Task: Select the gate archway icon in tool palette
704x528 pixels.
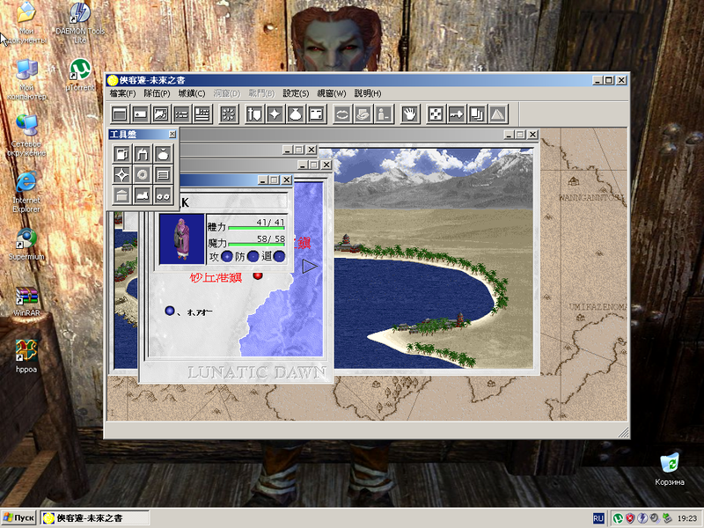Action: click(143, 154)
